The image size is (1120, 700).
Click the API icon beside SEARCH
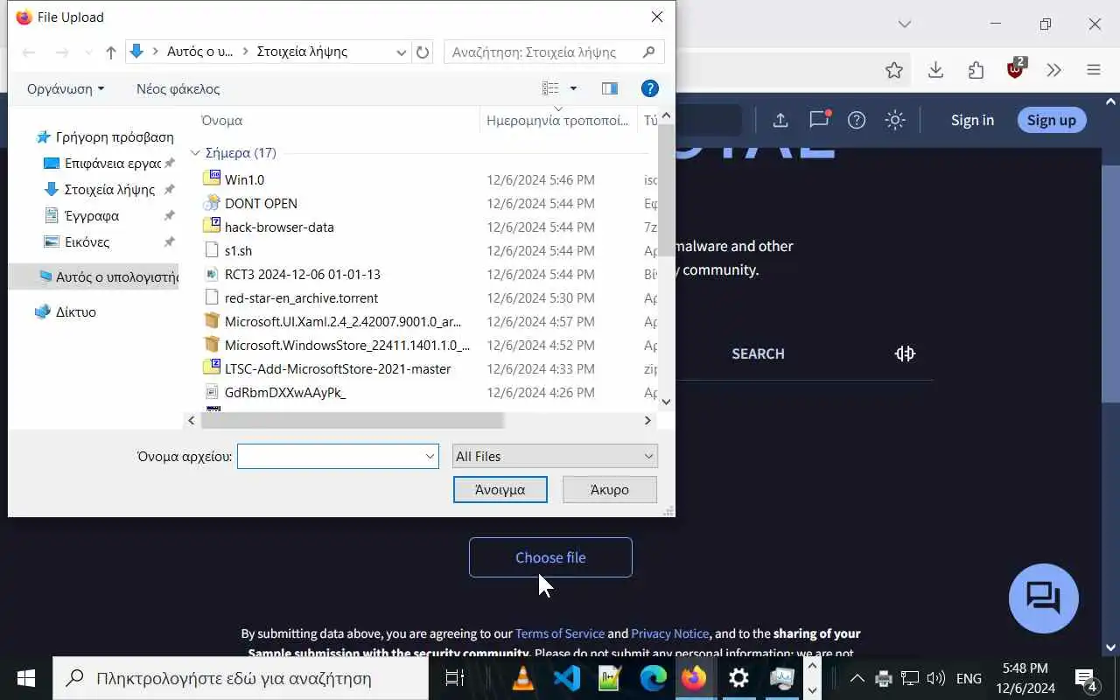pyautogui.click(x=905, y=353)
